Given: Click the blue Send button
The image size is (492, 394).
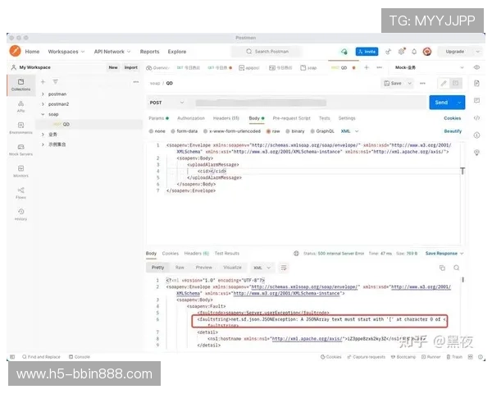Looking at the screenshot, I should [441, 103].
